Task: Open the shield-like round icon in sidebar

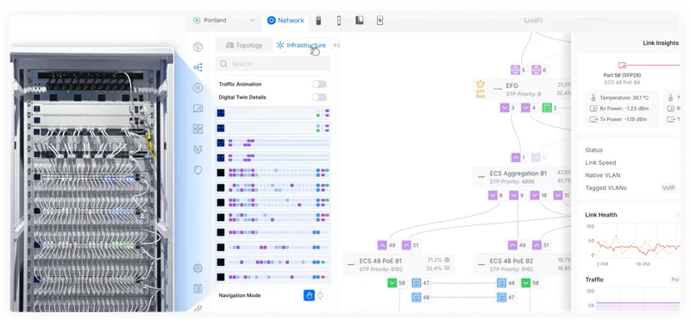Action: coord(198,170)
